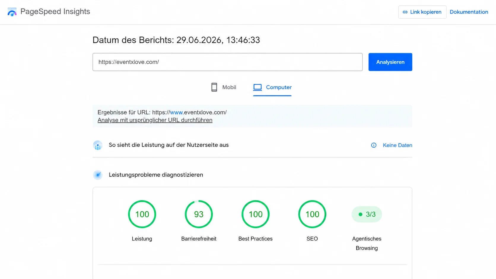496x279 pixels.
Task: Click the Analysieren button
Action: tap(390, 62)
